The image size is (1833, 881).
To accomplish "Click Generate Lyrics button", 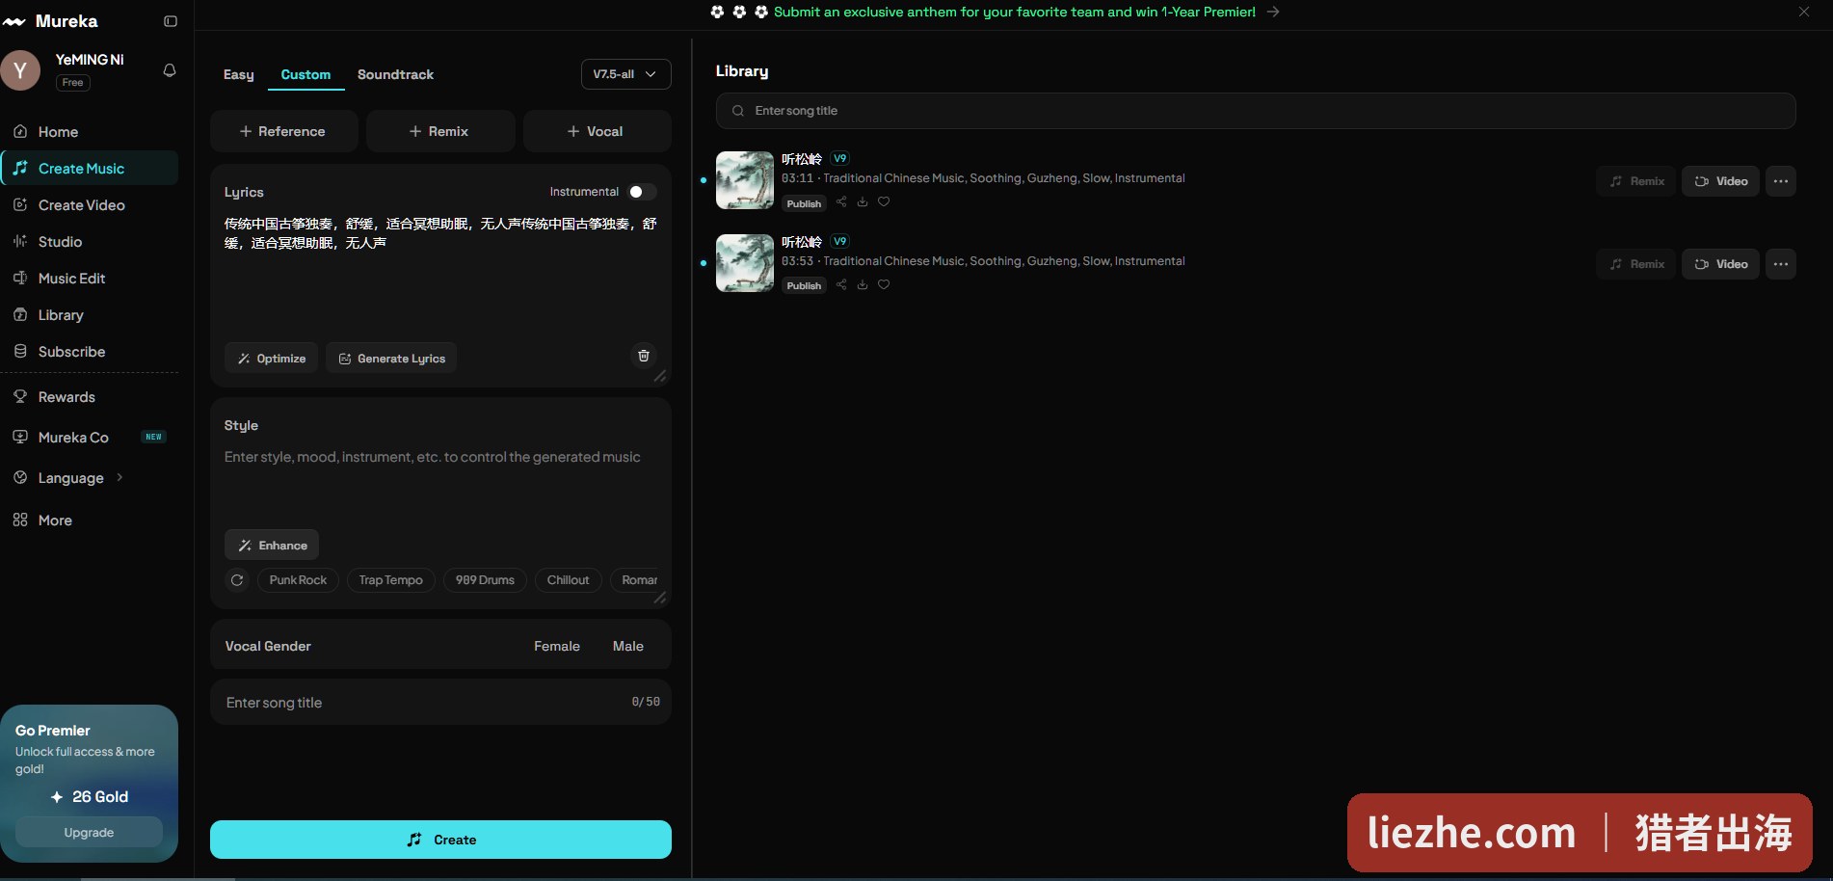I will 391,359.
